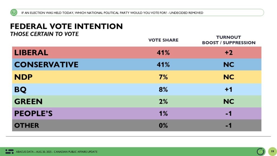Select the Vote Share column header

163,40
